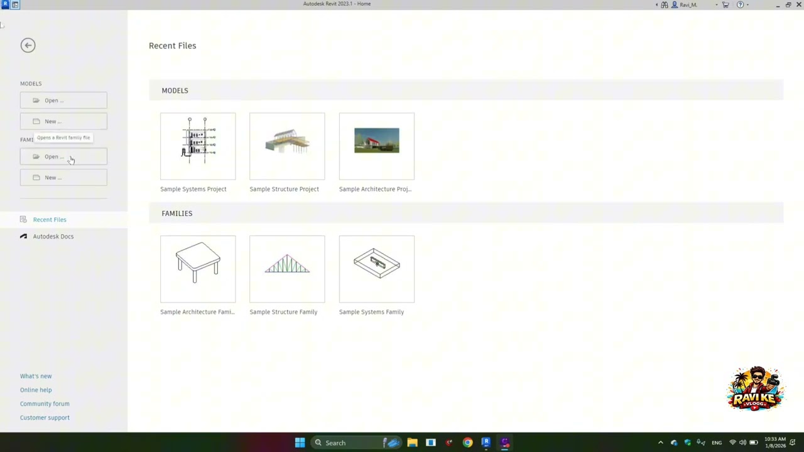Open Sample Architecture Family thumbnail
804x452 pixels.
pos(198,269)
